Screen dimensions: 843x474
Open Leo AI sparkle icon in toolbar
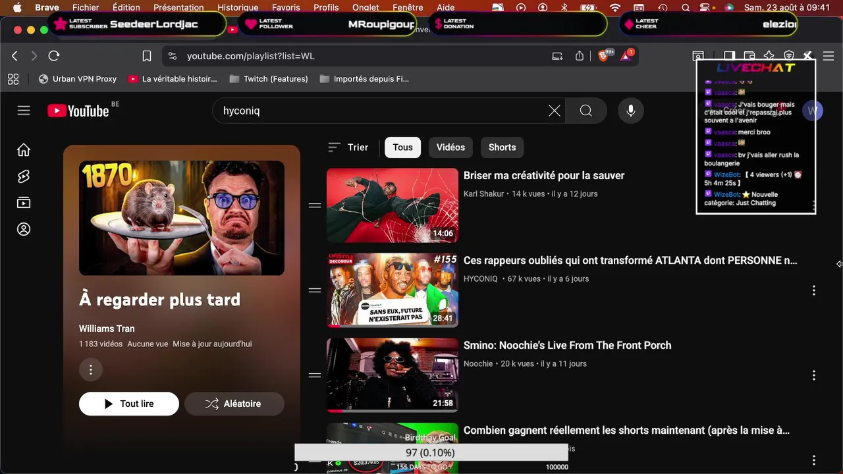pos(769,56)
